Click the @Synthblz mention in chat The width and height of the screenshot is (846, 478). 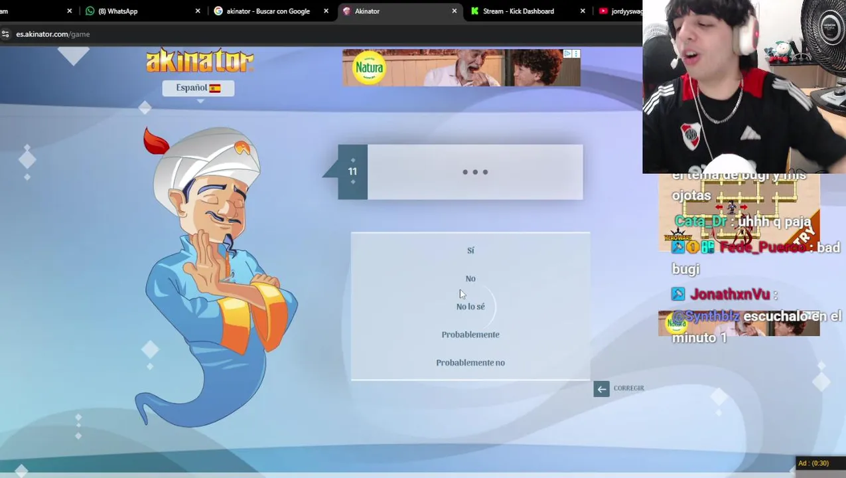point(706,317)
